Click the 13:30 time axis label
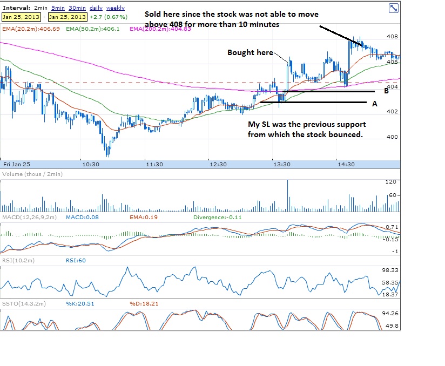 [282, 165]
